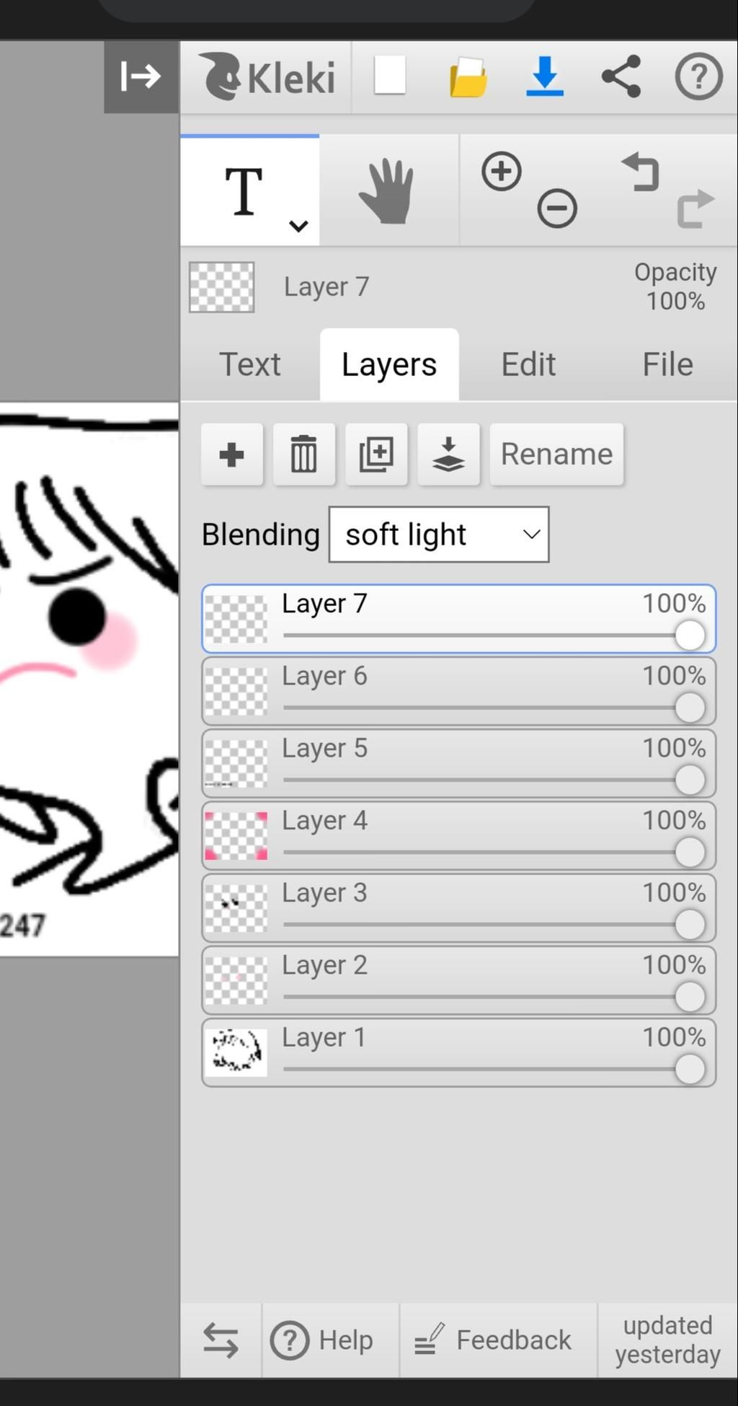The height and width of the screenshot is (1406, 738).
Task: Open an image file via folder icon
Action: [468, 76]
